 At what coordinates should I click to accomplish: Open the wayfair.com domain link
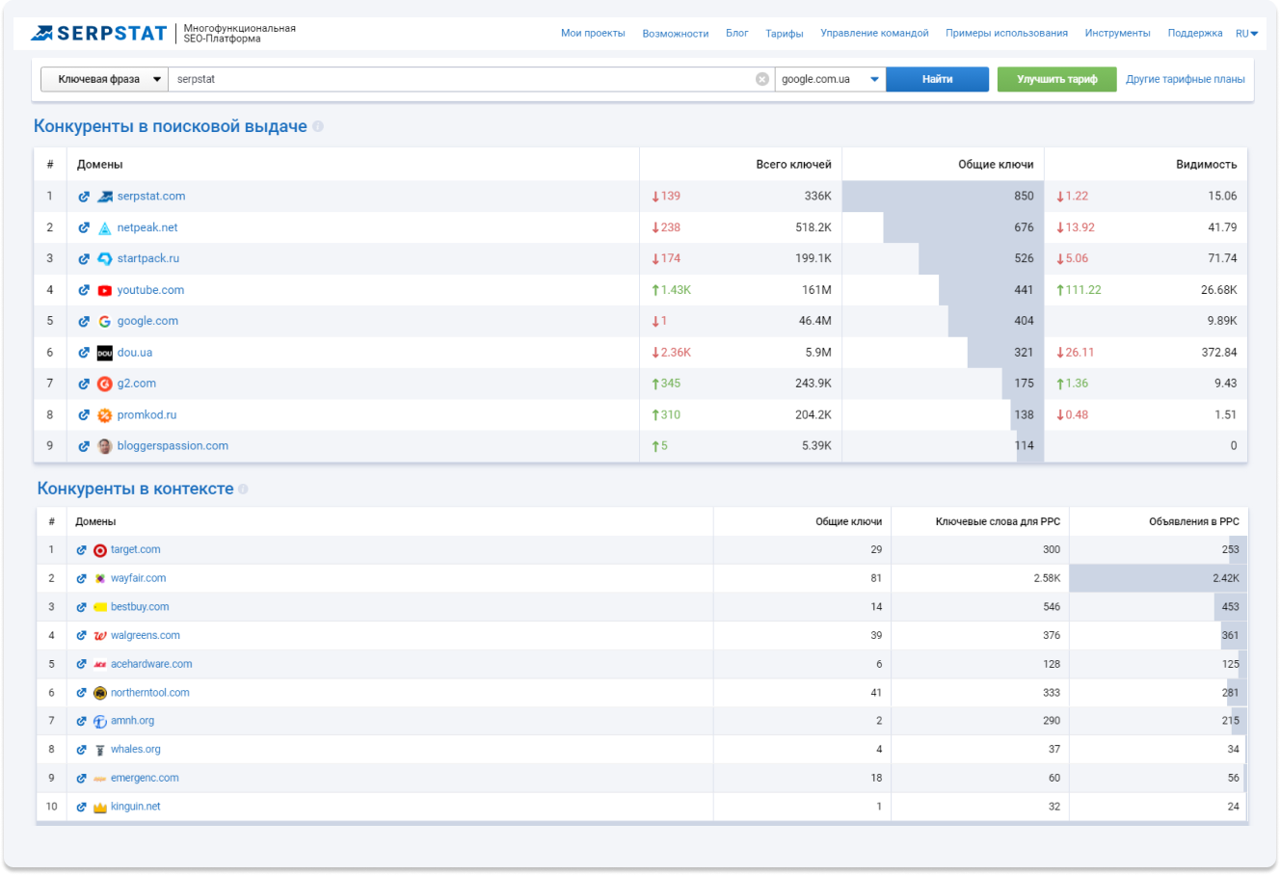click(138, 578)
